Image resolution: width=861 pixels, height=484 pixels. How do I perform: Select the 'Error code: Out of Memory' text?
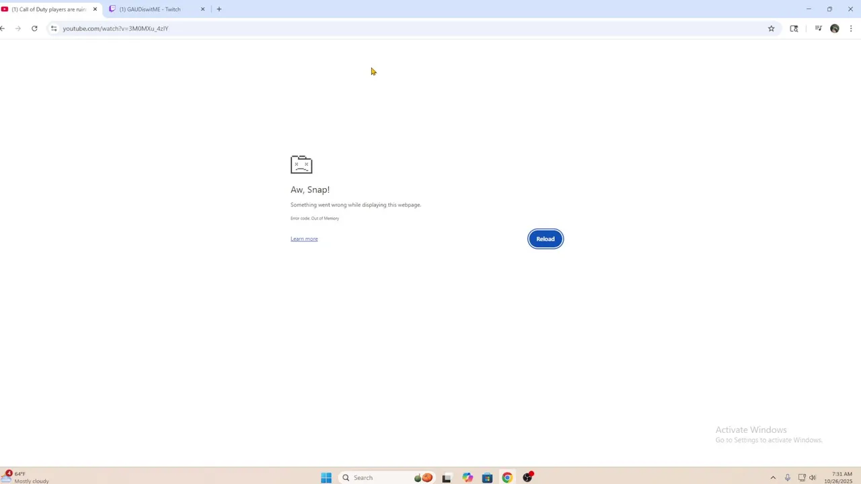pyautogui.click(x=315, y=218)
